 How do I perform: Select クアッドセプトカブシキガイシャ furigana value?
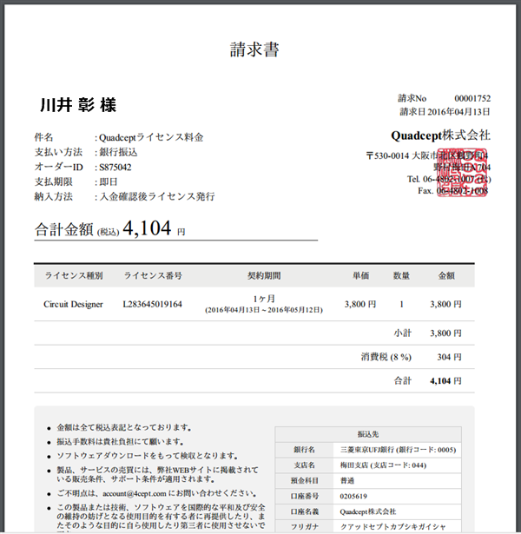[393, 527]
